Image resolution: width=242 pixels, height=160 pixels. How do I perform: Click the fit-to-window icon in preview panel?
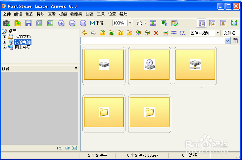[x=67, y=148]
